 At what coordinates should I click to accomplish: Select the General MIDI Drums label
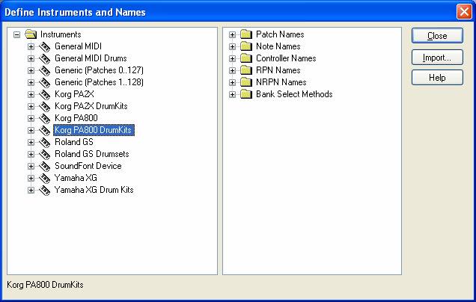click(x=91, y=58)
